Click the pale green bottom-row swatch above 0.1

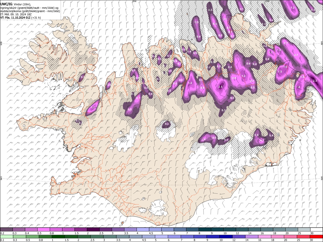pyautogui.click(x=7, y=236)
